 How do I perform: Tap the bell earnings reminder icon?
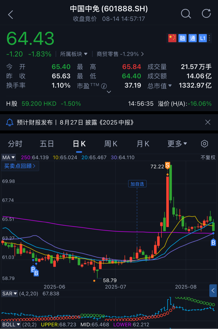10,122
